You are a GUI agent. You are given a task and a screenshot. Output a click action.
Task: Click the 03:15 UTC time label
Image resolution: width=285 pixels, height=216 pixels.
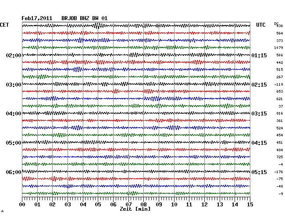(x=259, y=114)
